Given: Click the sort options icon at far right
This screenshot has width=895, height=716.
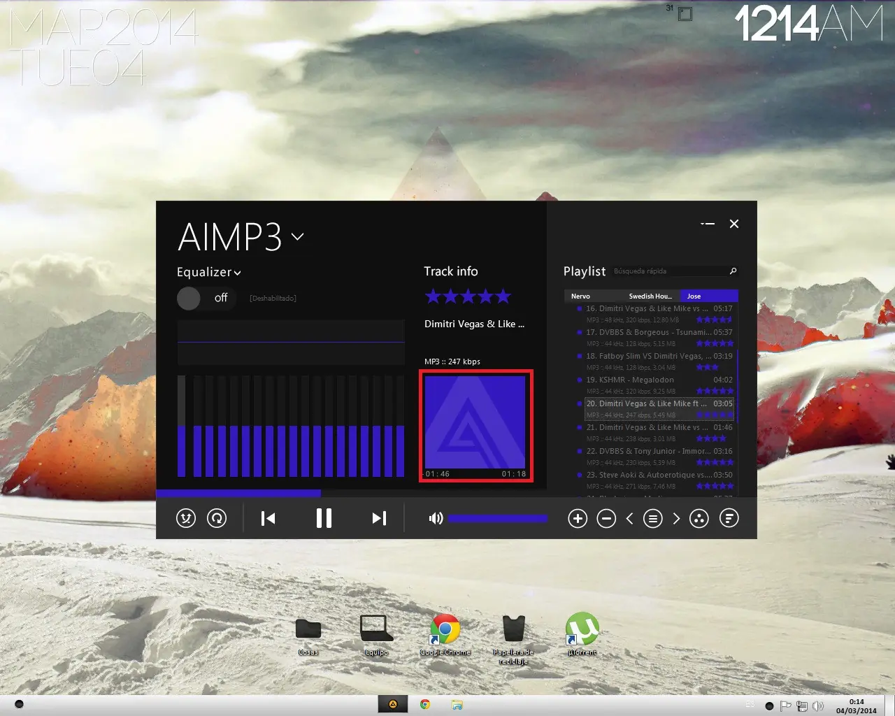Looking at the screenshot, I should [729, 518].
